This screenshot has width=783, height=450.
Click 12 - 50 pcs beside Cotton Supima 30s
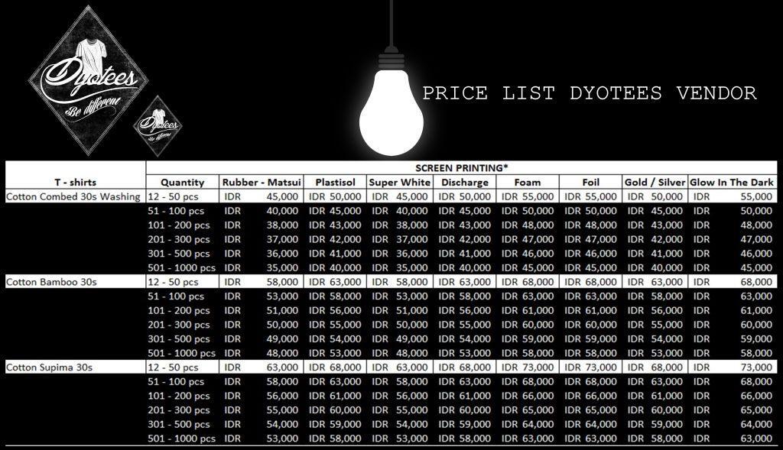click(x=173, y=367)
